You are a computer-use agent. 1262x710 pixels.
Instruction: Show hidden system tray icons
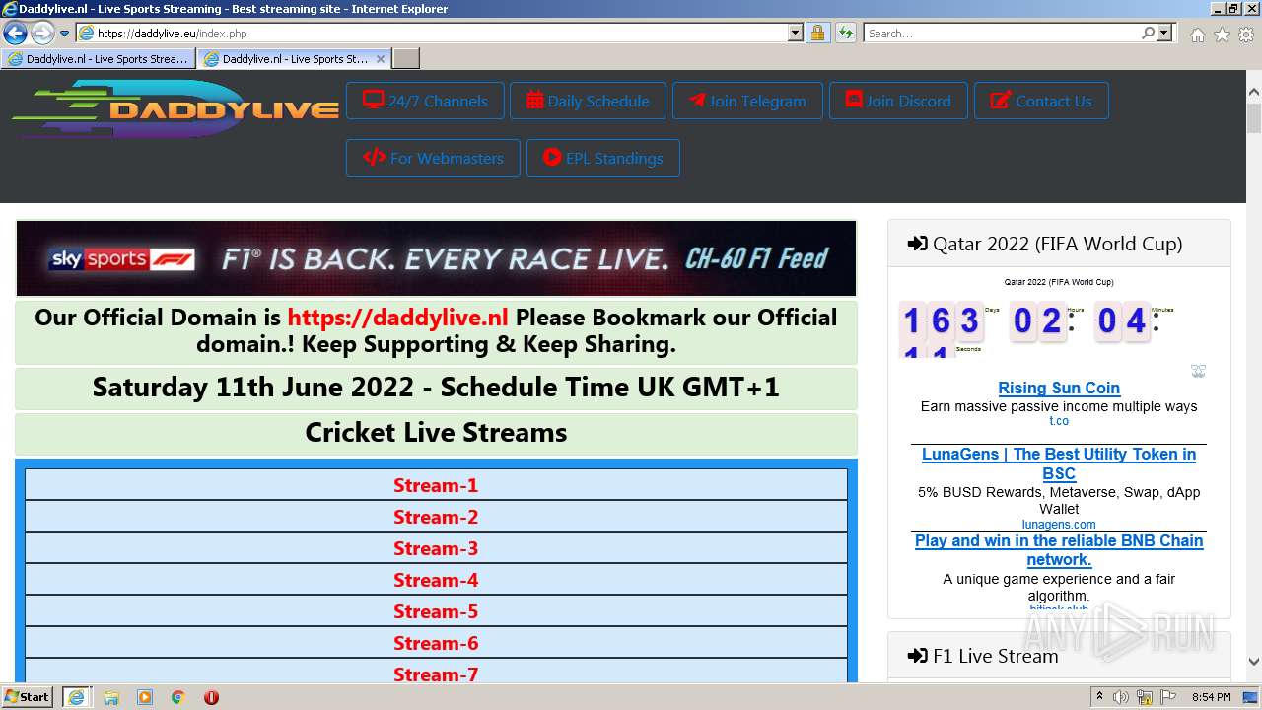[x=1100, y=697]
